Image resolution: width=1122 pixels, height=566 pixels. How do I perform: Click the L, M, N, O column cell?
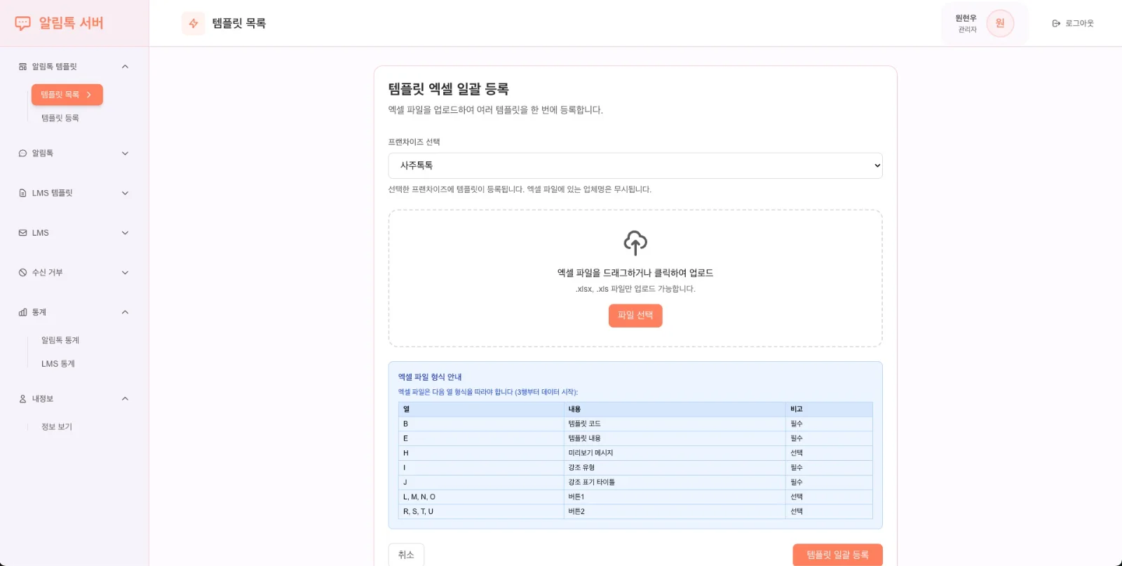pyautogui.click(x=481, y=497)
